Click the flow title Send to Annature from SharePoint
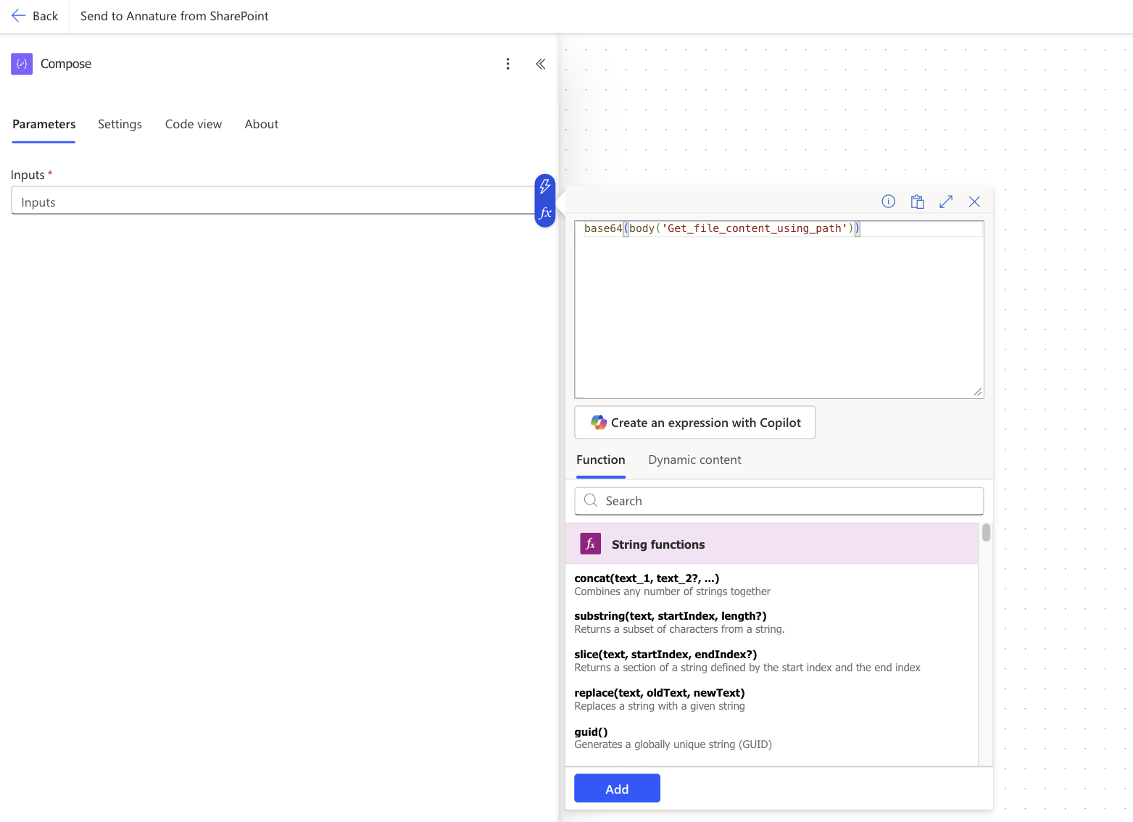 click(174, 16)
